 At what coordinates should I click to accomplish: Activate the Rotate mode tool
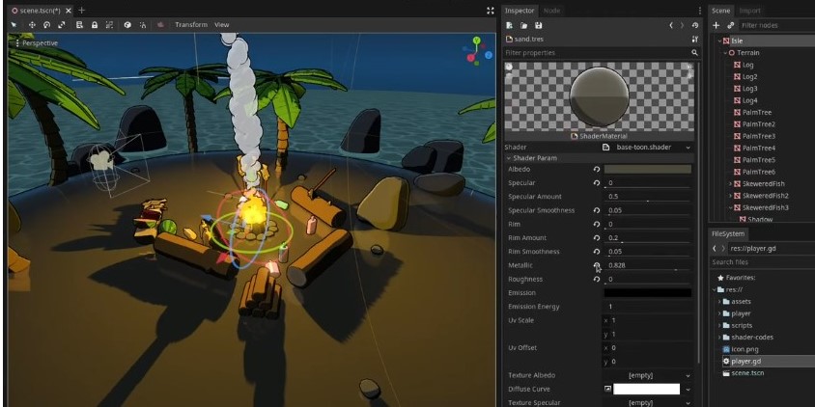click(46, 25)
